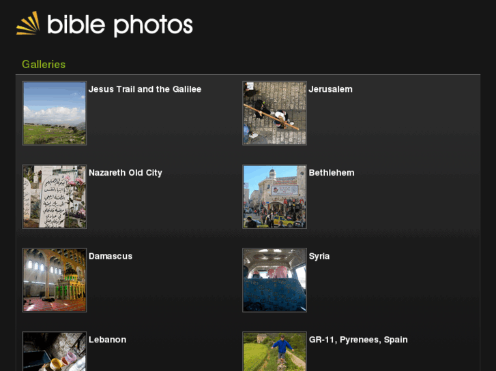This screenshot has height=371, width=496.
Task: Click the GR-11, Pyrenees, Spain link
Action: click(358, 340)
